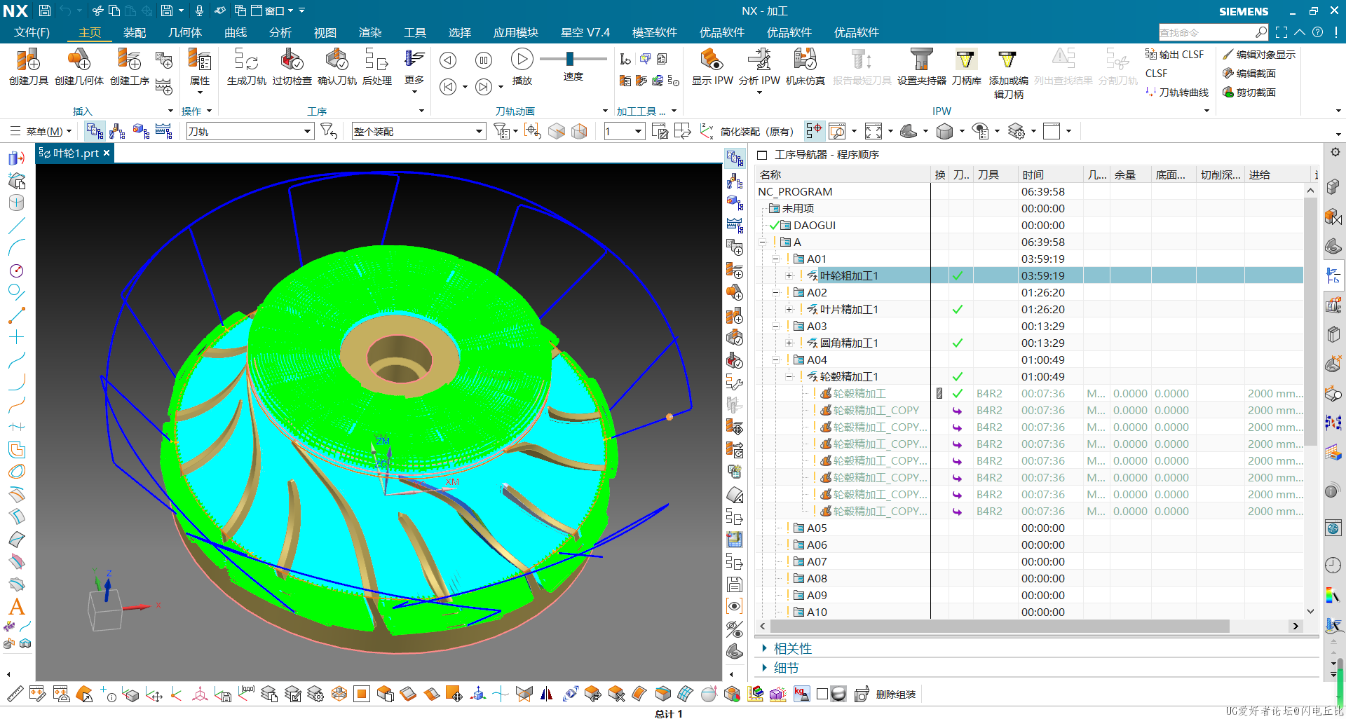The height and width of the screenshot is (719, 1346).
Task: Expand the 叶轮粗加工1 operation group
Action: tap(789, 275)
